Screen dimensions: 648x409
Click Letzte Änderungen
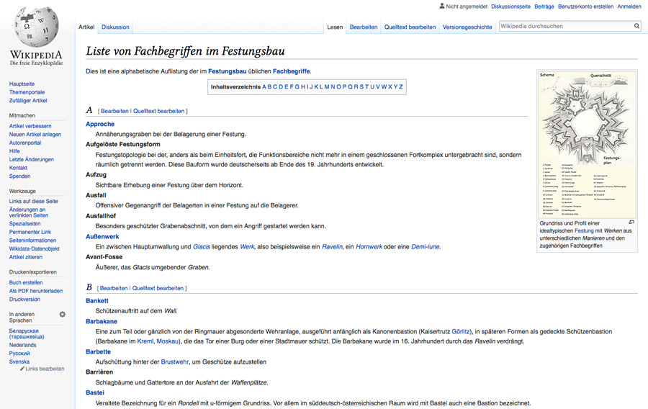[x=32, y=159]
